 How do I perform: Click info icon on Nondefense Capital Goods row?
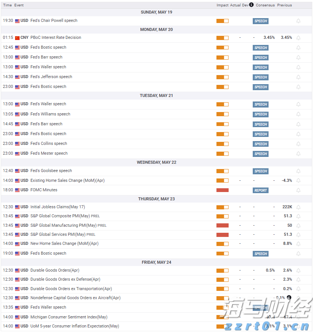coord(289,298)
